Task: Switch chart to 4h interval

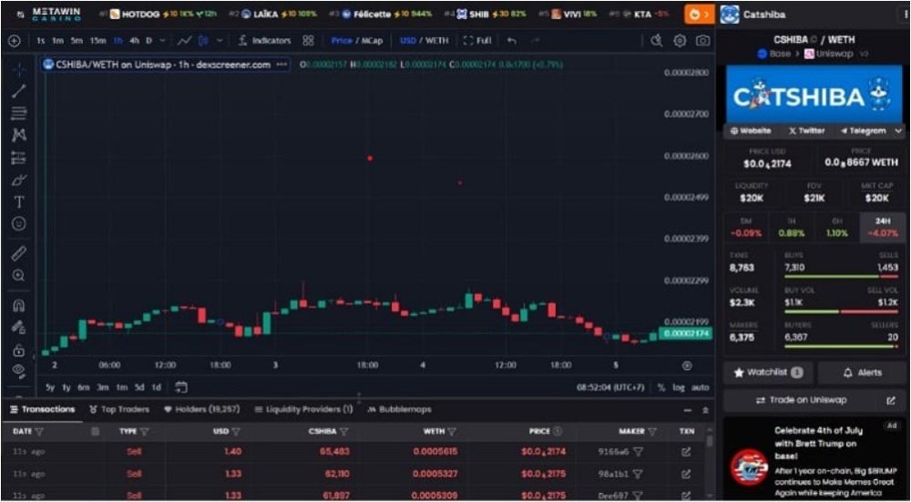Action: pos(134,41)
